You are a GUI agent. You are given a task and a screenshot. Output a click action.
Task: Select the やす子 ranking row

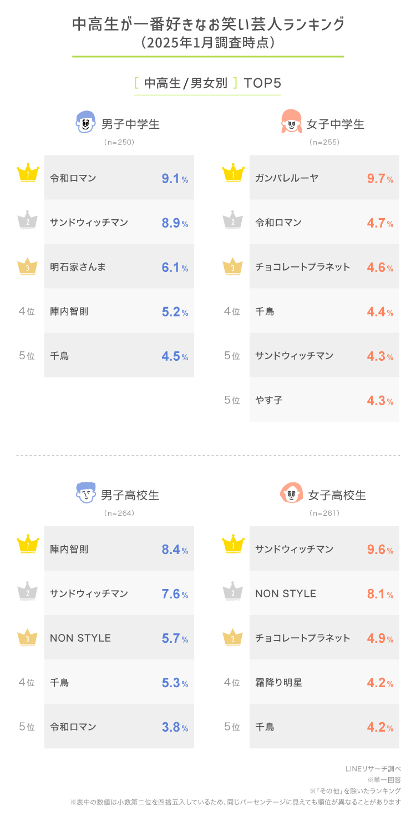click(324, 400)
